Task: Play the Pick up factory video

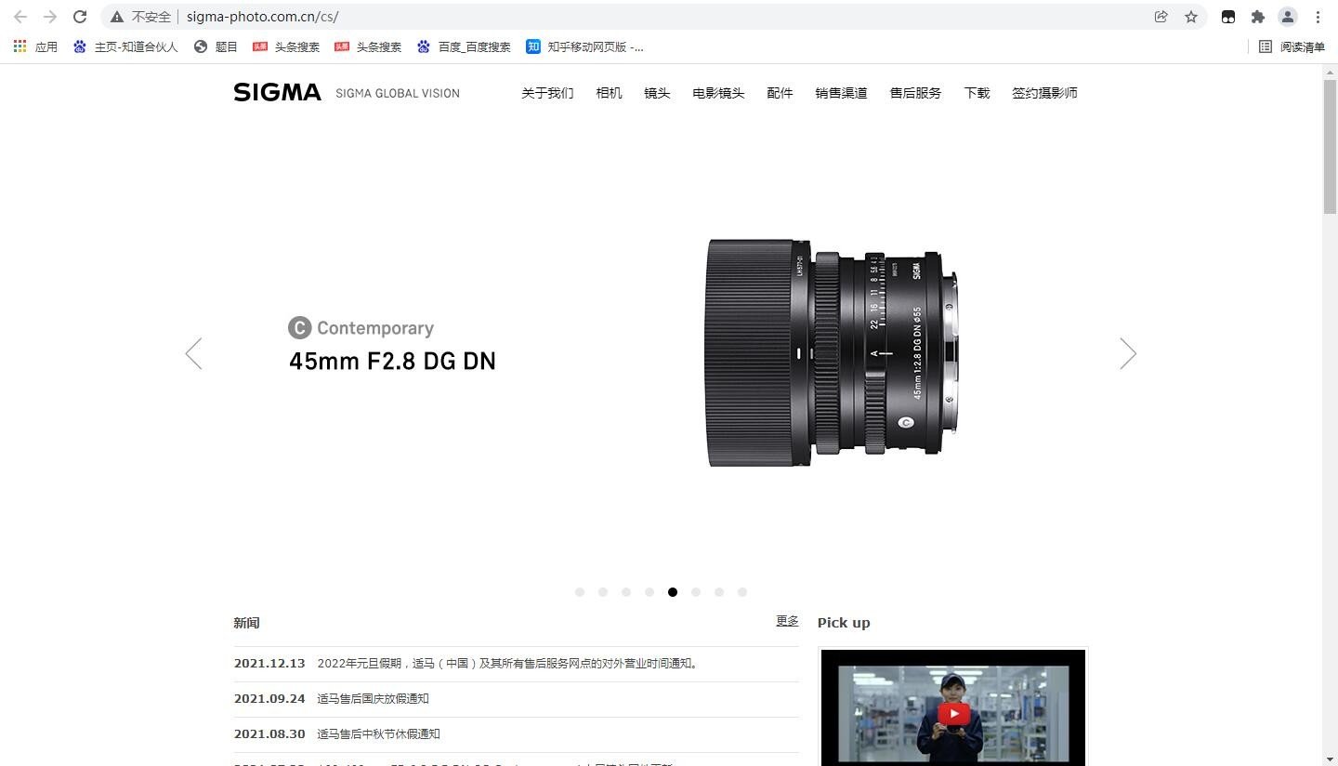Action: [952, 711]
